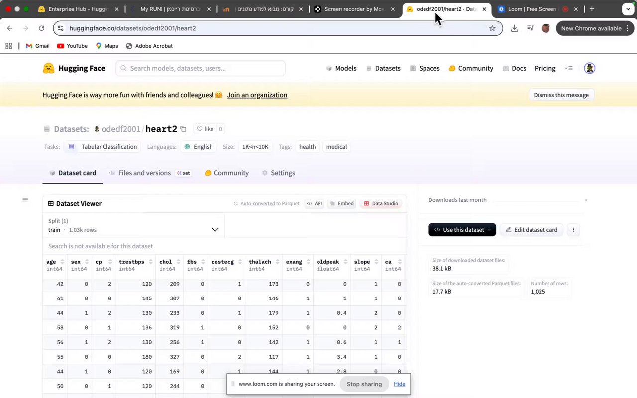Viewport: 637px width, 398px height.
Task: Focus the Search models, datasets, users field
Action: coord(201,68)
